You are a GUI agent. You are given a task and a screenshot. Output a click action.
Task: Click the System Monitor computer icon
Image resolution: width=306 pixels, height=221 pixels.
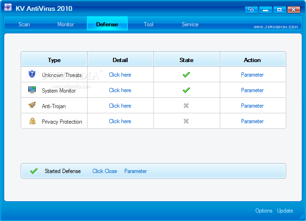pyautogui.click(x=32, y=90)
